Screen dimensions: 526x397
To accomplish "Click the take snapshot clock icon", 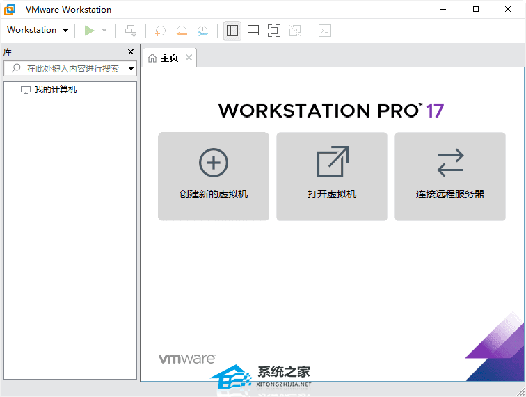I will tap(160, 30).
